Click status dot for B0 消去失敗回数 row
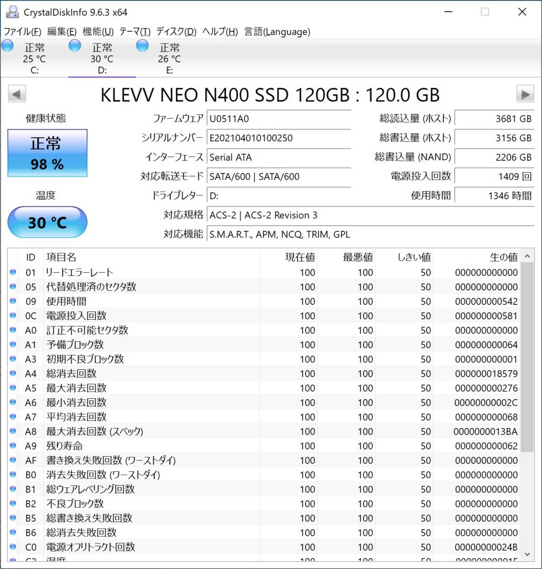542x569 pixels. point(13,475)
